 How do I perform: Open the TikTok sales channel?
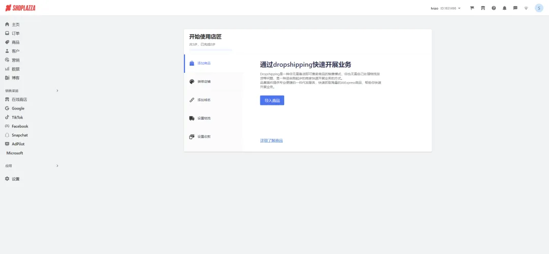coord(17,117)
